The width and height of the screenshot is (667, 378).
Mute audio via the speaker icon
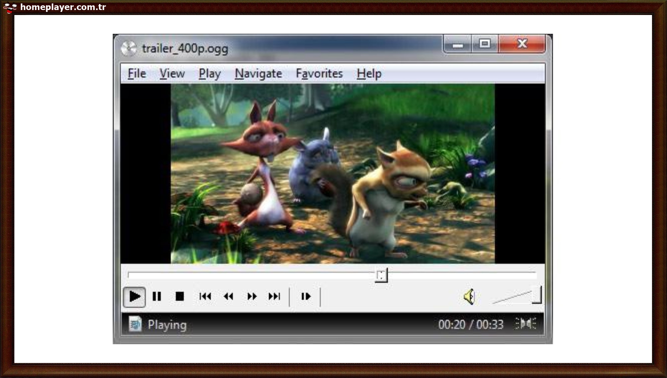(x=469, y=297)
